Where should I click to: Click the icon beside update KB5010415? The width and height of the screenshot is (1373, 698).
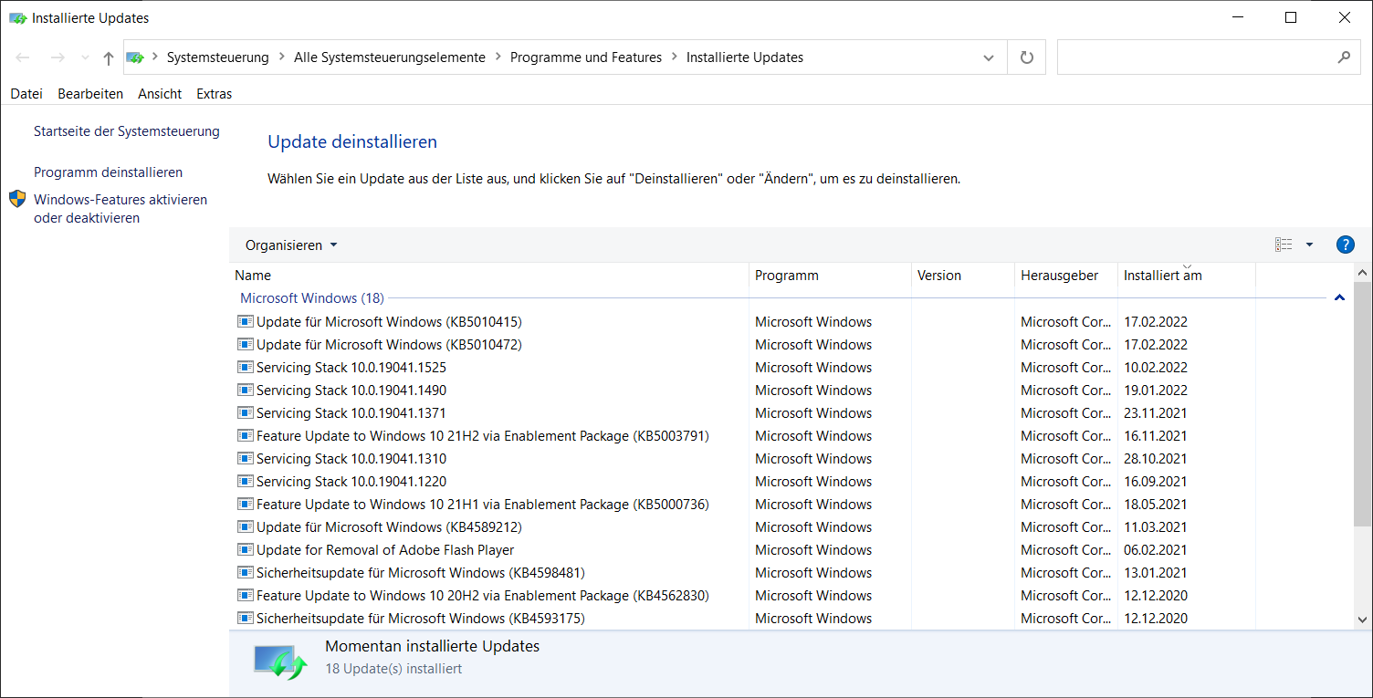[x=245, y=322]
